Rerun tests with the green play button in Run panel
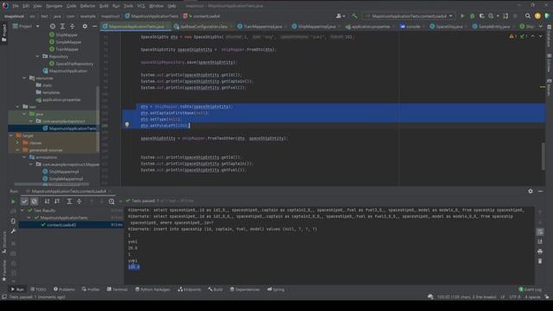Image resolution: width=553 pixels, height=311 pixels. tap(13, 201)
